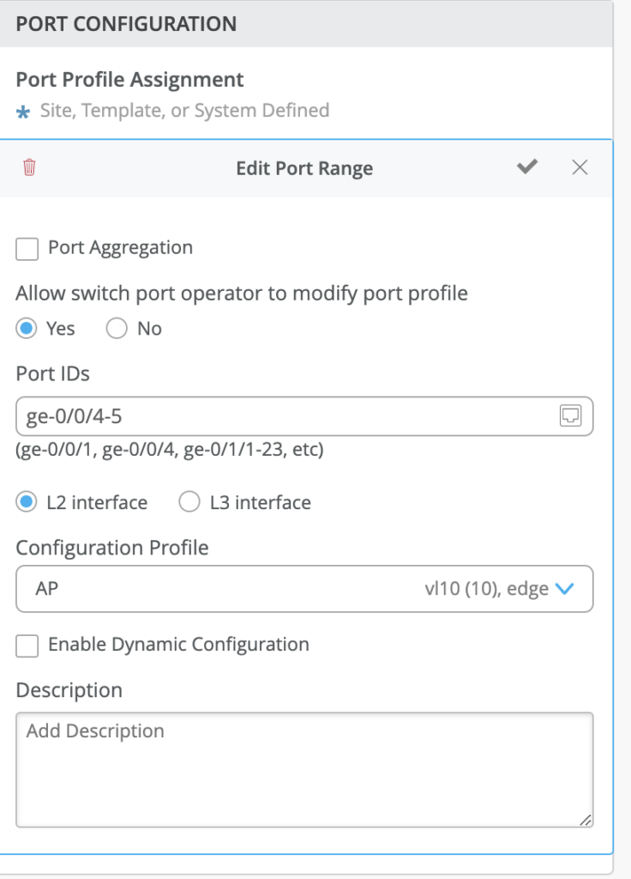Select No for operator modifying port profile
This screenshot has width=631, height=879.
point(117,329)
